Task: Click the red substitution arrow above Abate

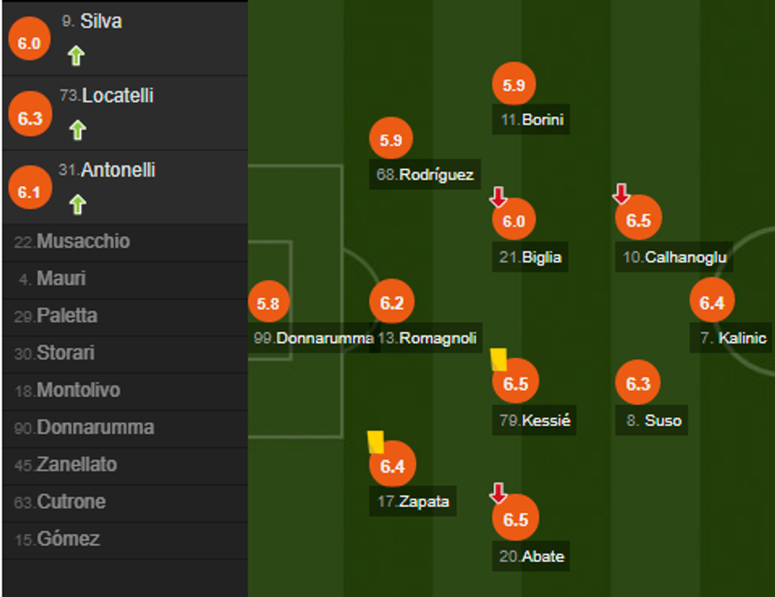Action: (499, 493)
